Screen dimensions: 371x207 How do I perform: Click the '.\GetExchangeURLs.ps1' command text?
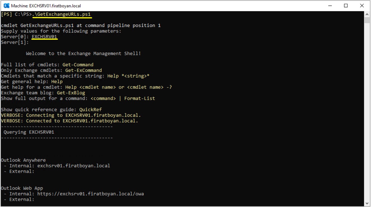(61, 14)
